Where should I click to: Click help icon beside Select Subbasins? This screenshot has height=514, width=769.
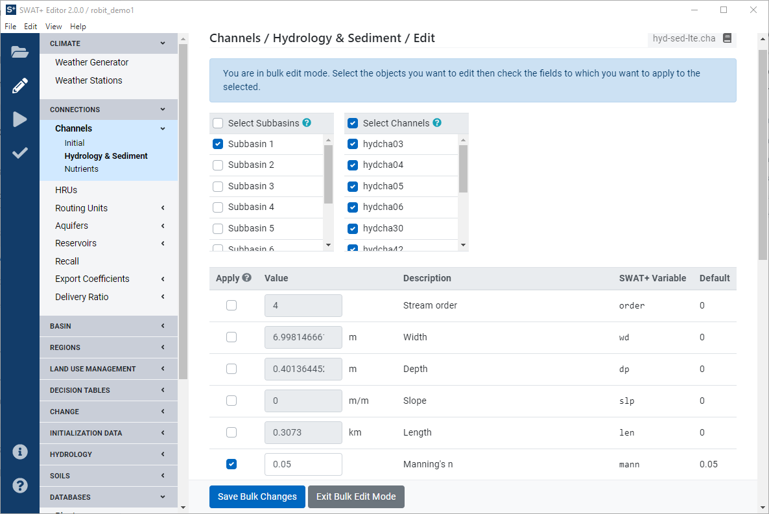click(307, 123)
